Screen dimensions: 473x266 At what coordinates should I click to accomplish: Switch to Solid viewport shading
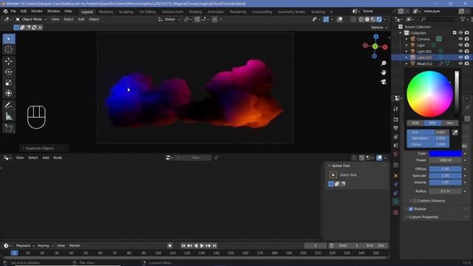point(367,19)
